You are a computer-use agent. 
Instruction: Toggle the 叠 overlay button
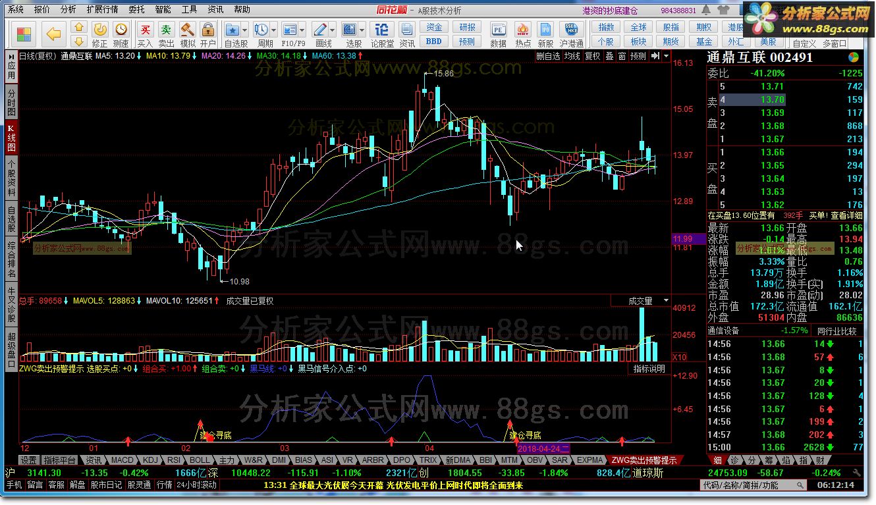click(x=609, y=57)
